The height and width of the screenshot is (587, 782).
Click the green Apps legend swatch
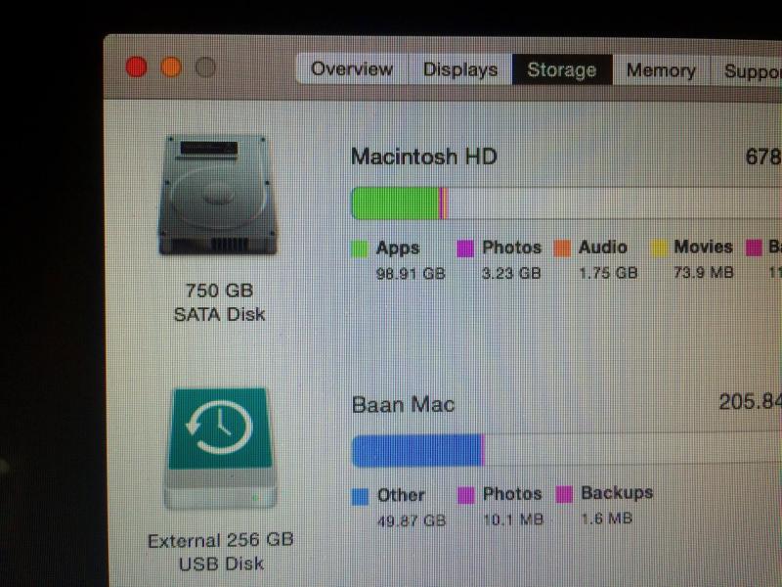click(360, 248)
